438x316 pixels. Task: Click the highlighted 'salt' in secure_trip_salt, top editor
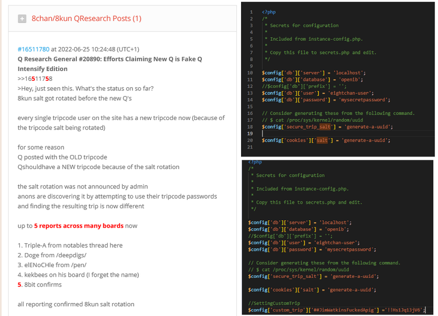tap(325, 127)
